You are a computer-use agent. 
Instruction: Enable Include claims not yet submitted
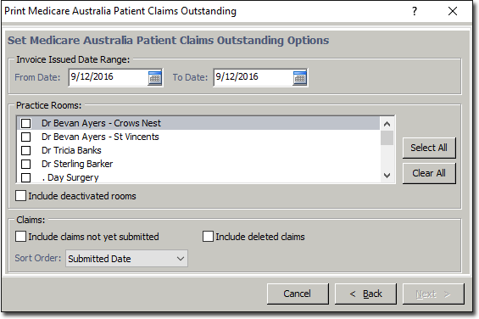[21, 237]
